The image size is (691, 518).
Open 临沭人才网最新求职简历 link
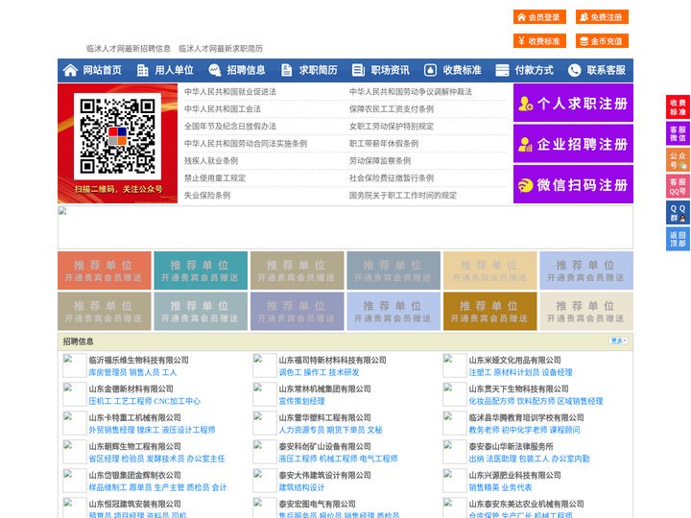click(x=221, y=49)
